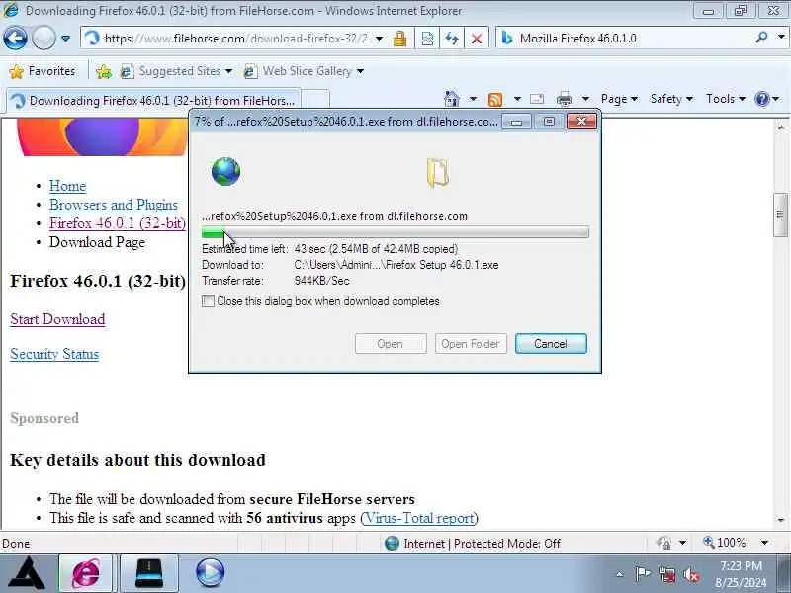The width and height of the screenshot is (791, 593).
Task: Expand the Print dropdown arrow
Action: tap(585, 99)
